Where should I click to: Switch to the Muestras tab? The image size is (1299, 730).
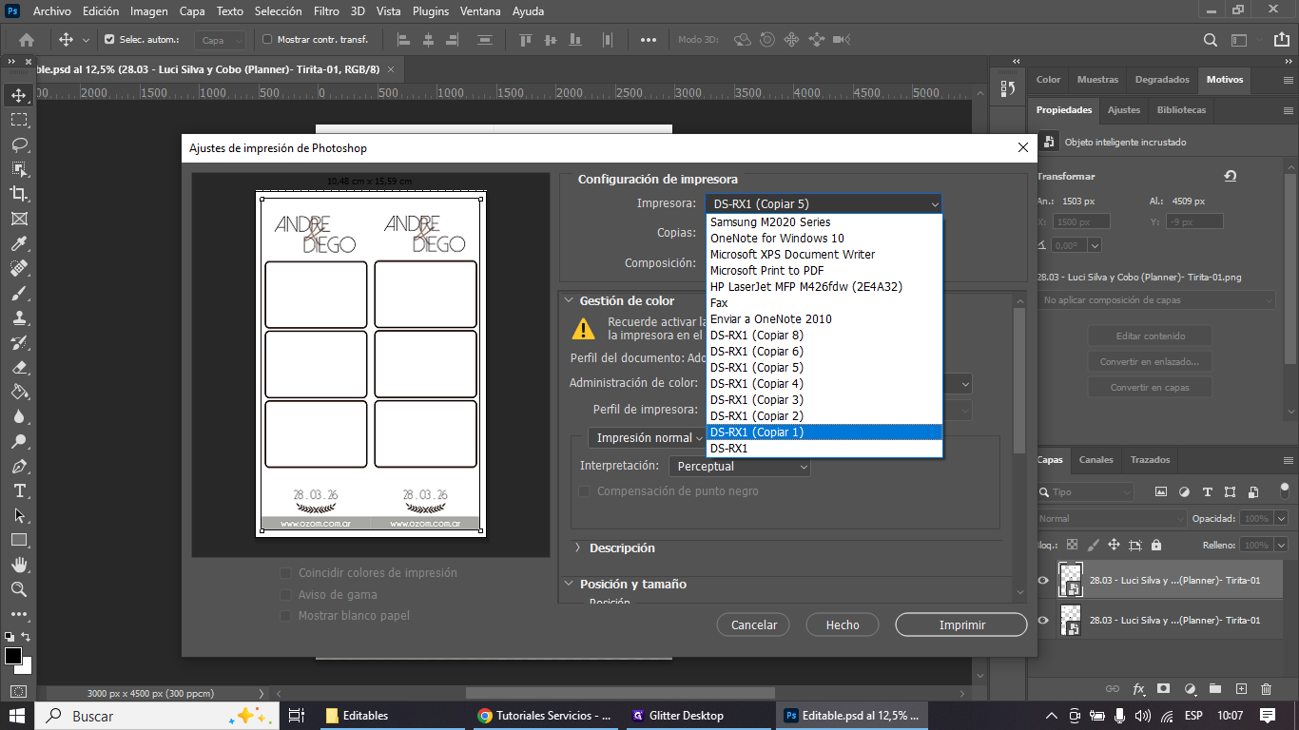tap(1097, 80)
